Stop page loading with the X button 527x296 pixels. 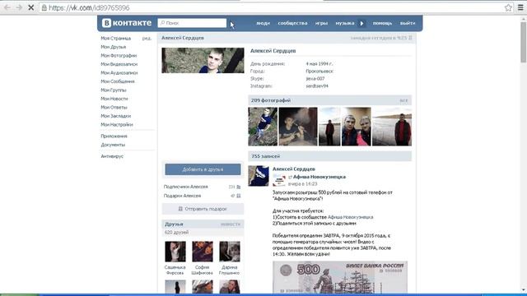pos(31,7)
